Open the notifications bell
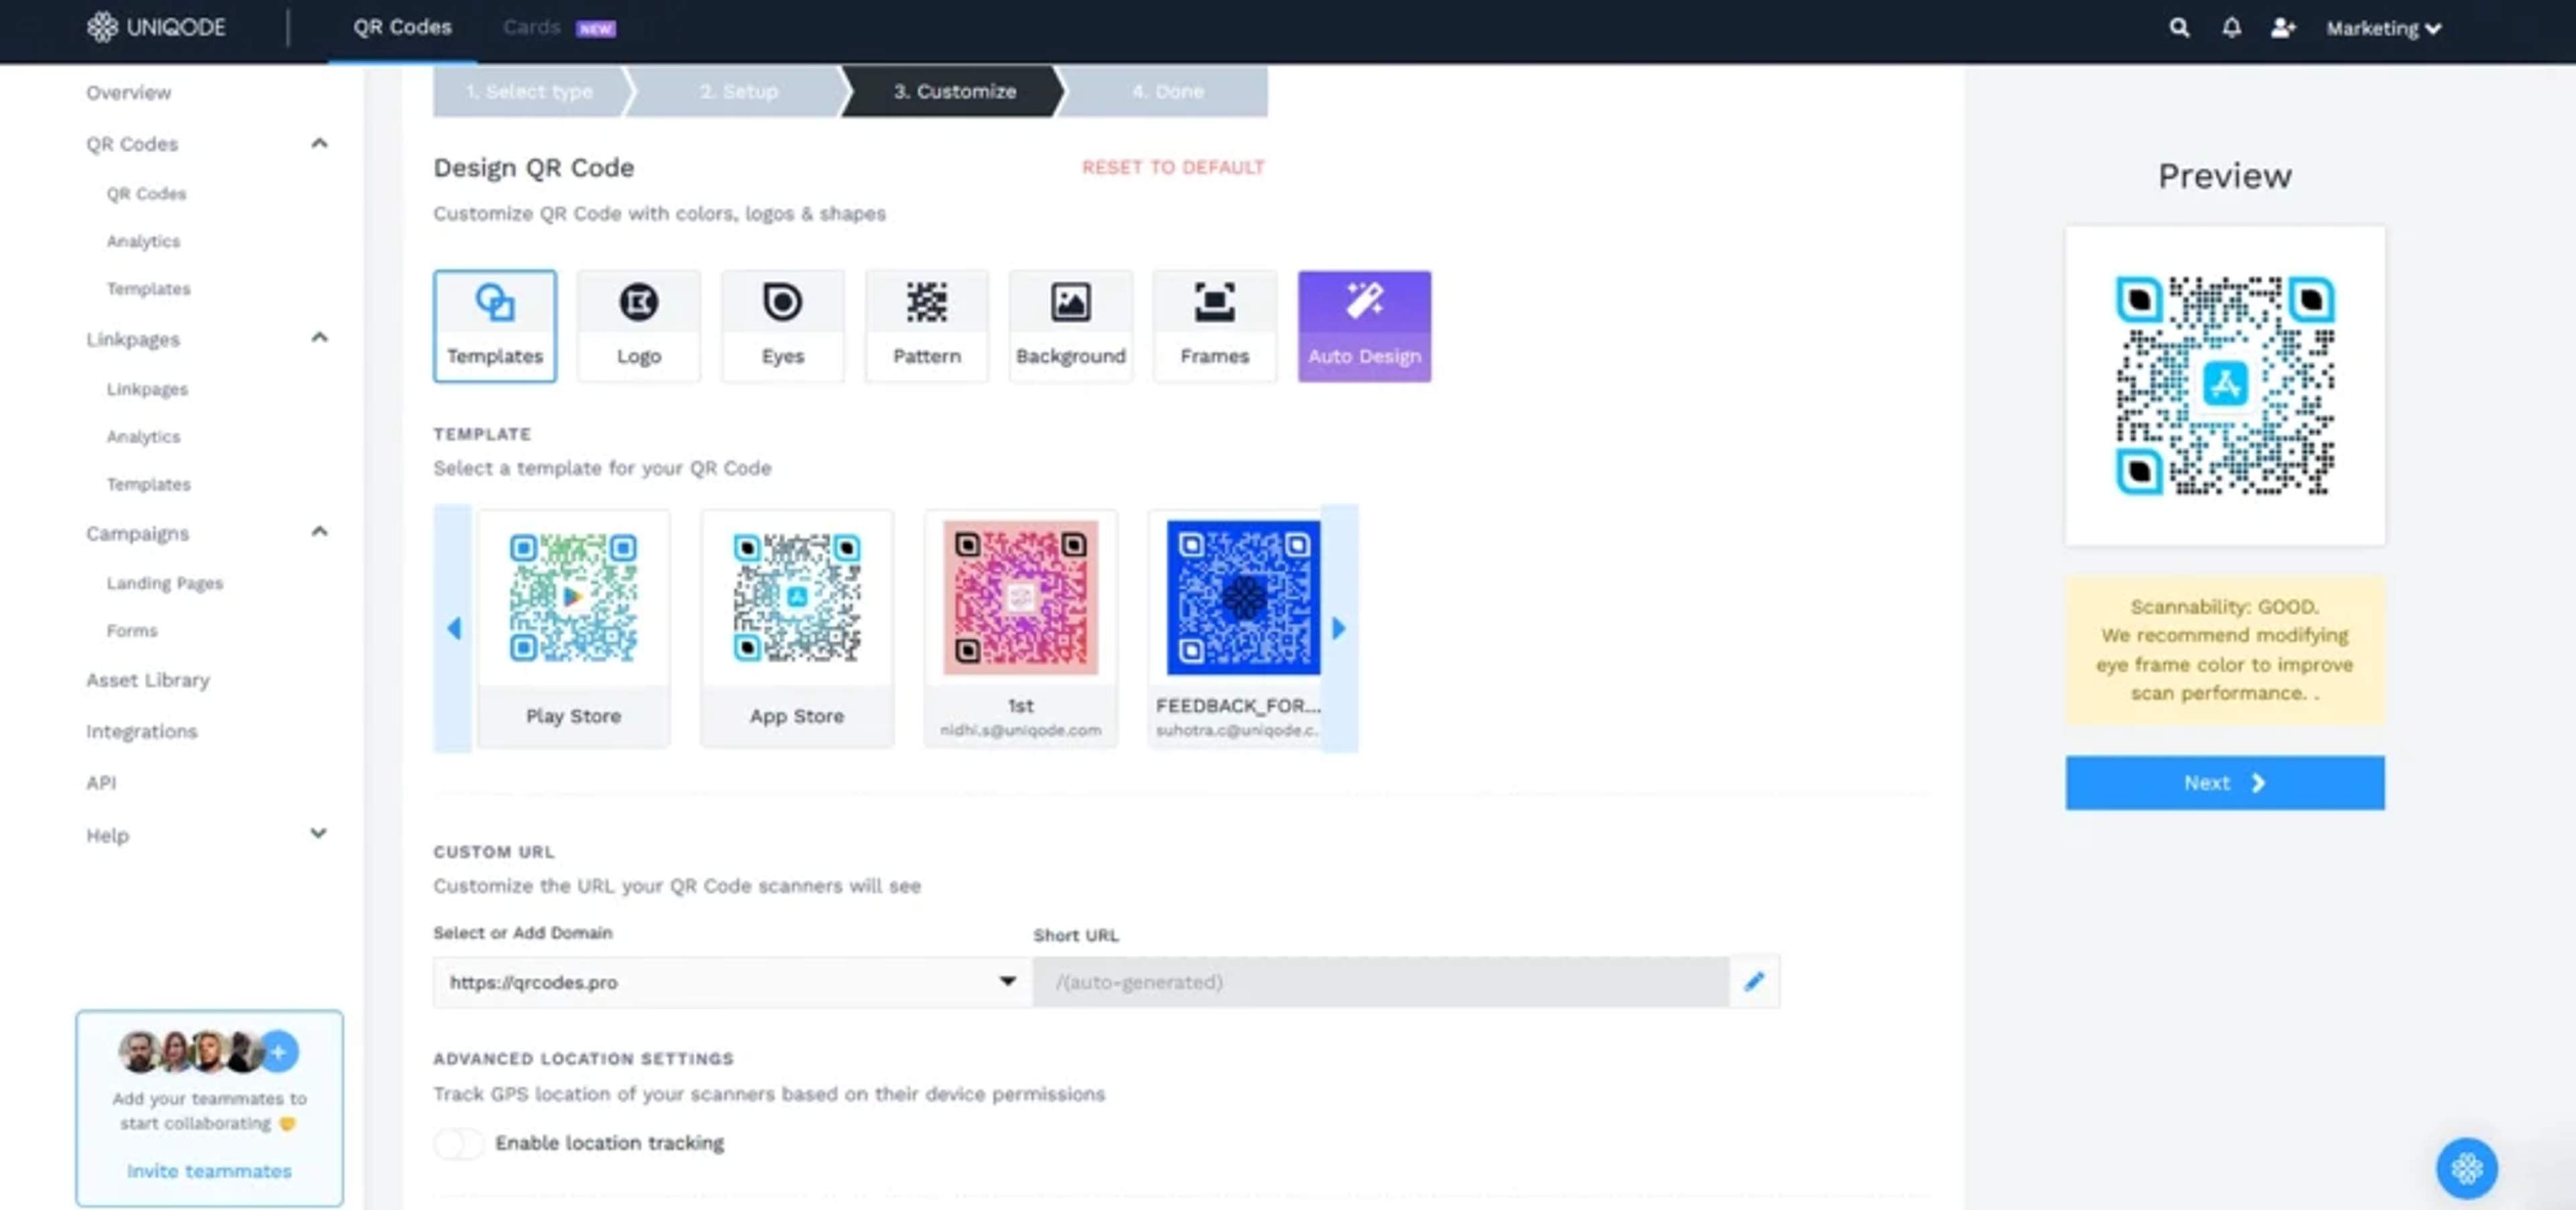The height and width of the screenshot is (1210, 2576). [2231, 28]
